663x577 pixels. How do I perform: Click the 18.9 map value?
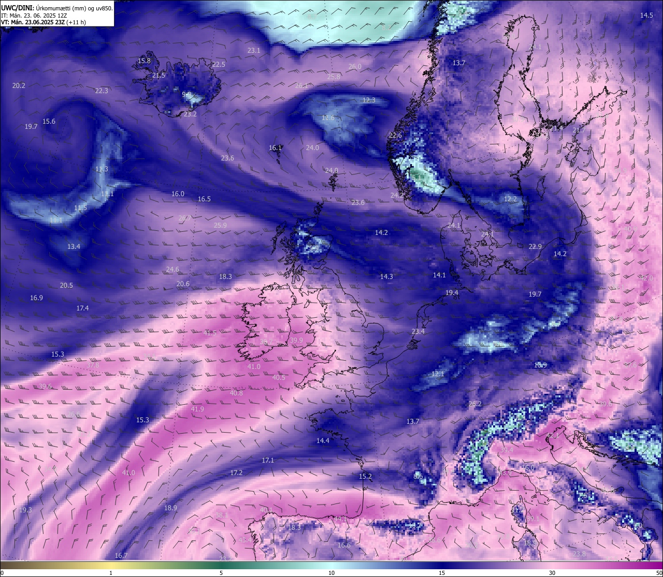(x=170, y=508)
